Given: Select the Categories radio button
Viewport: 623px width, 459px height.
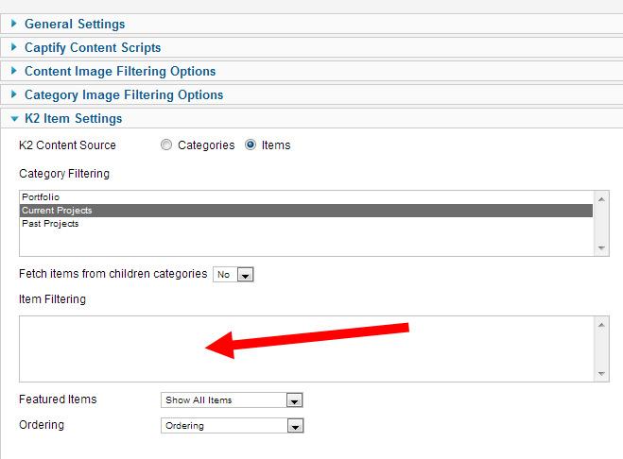Looking at the screenshot, I should tap(166, 144).
